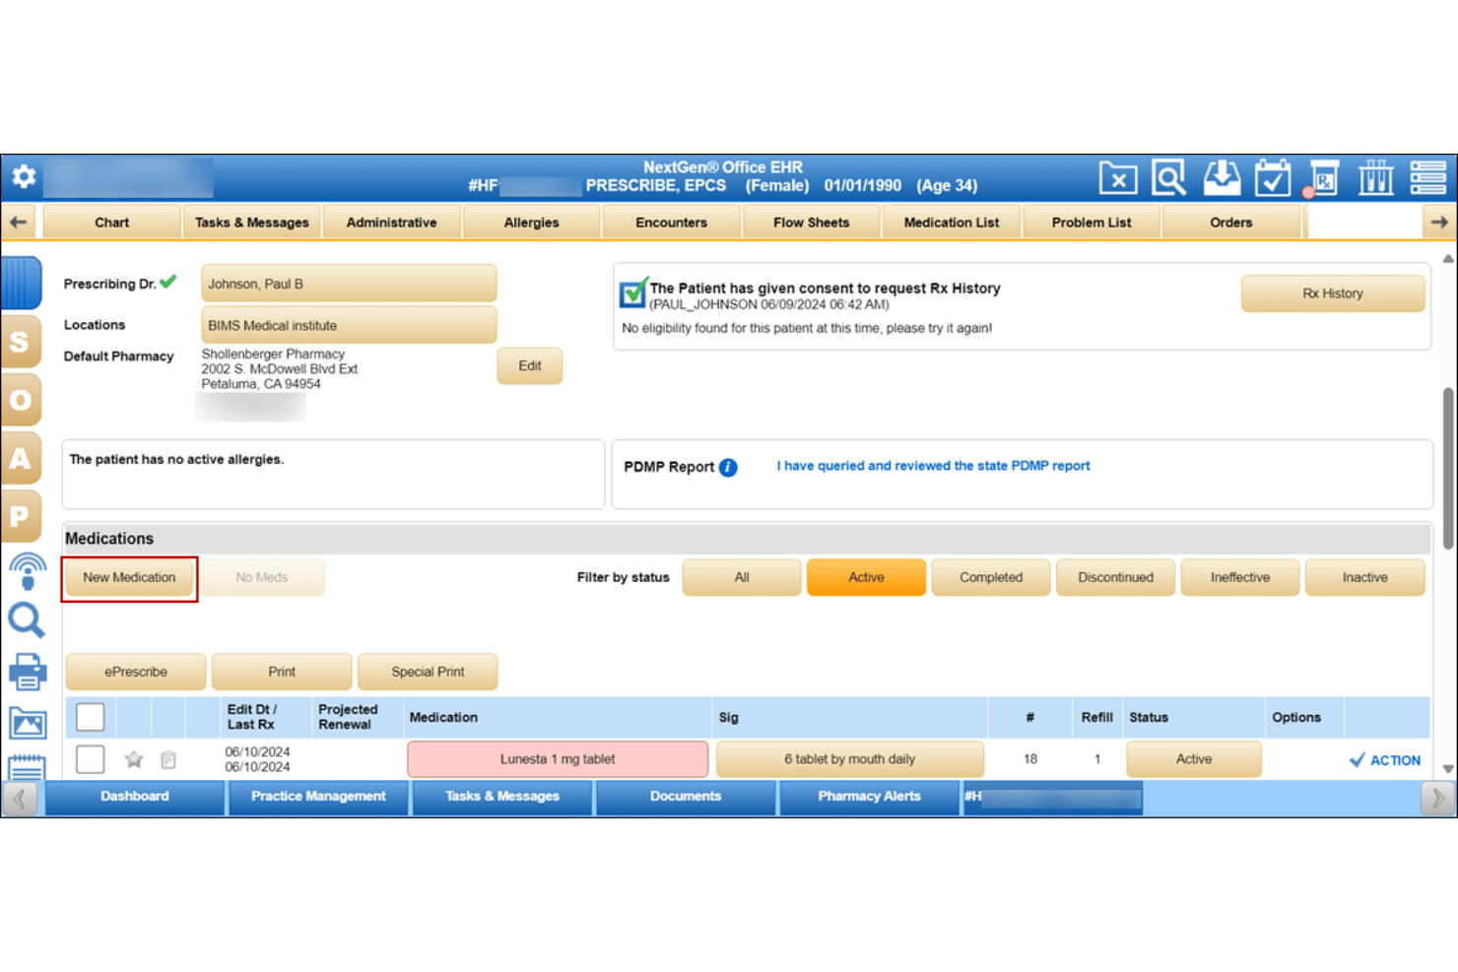Open bottom Tasks & Messages tab
This screenshot has width=1458, height=972.
point(502,797)
